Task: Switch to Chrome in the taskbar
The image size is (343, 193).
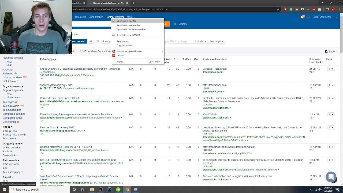Action: 127,190
